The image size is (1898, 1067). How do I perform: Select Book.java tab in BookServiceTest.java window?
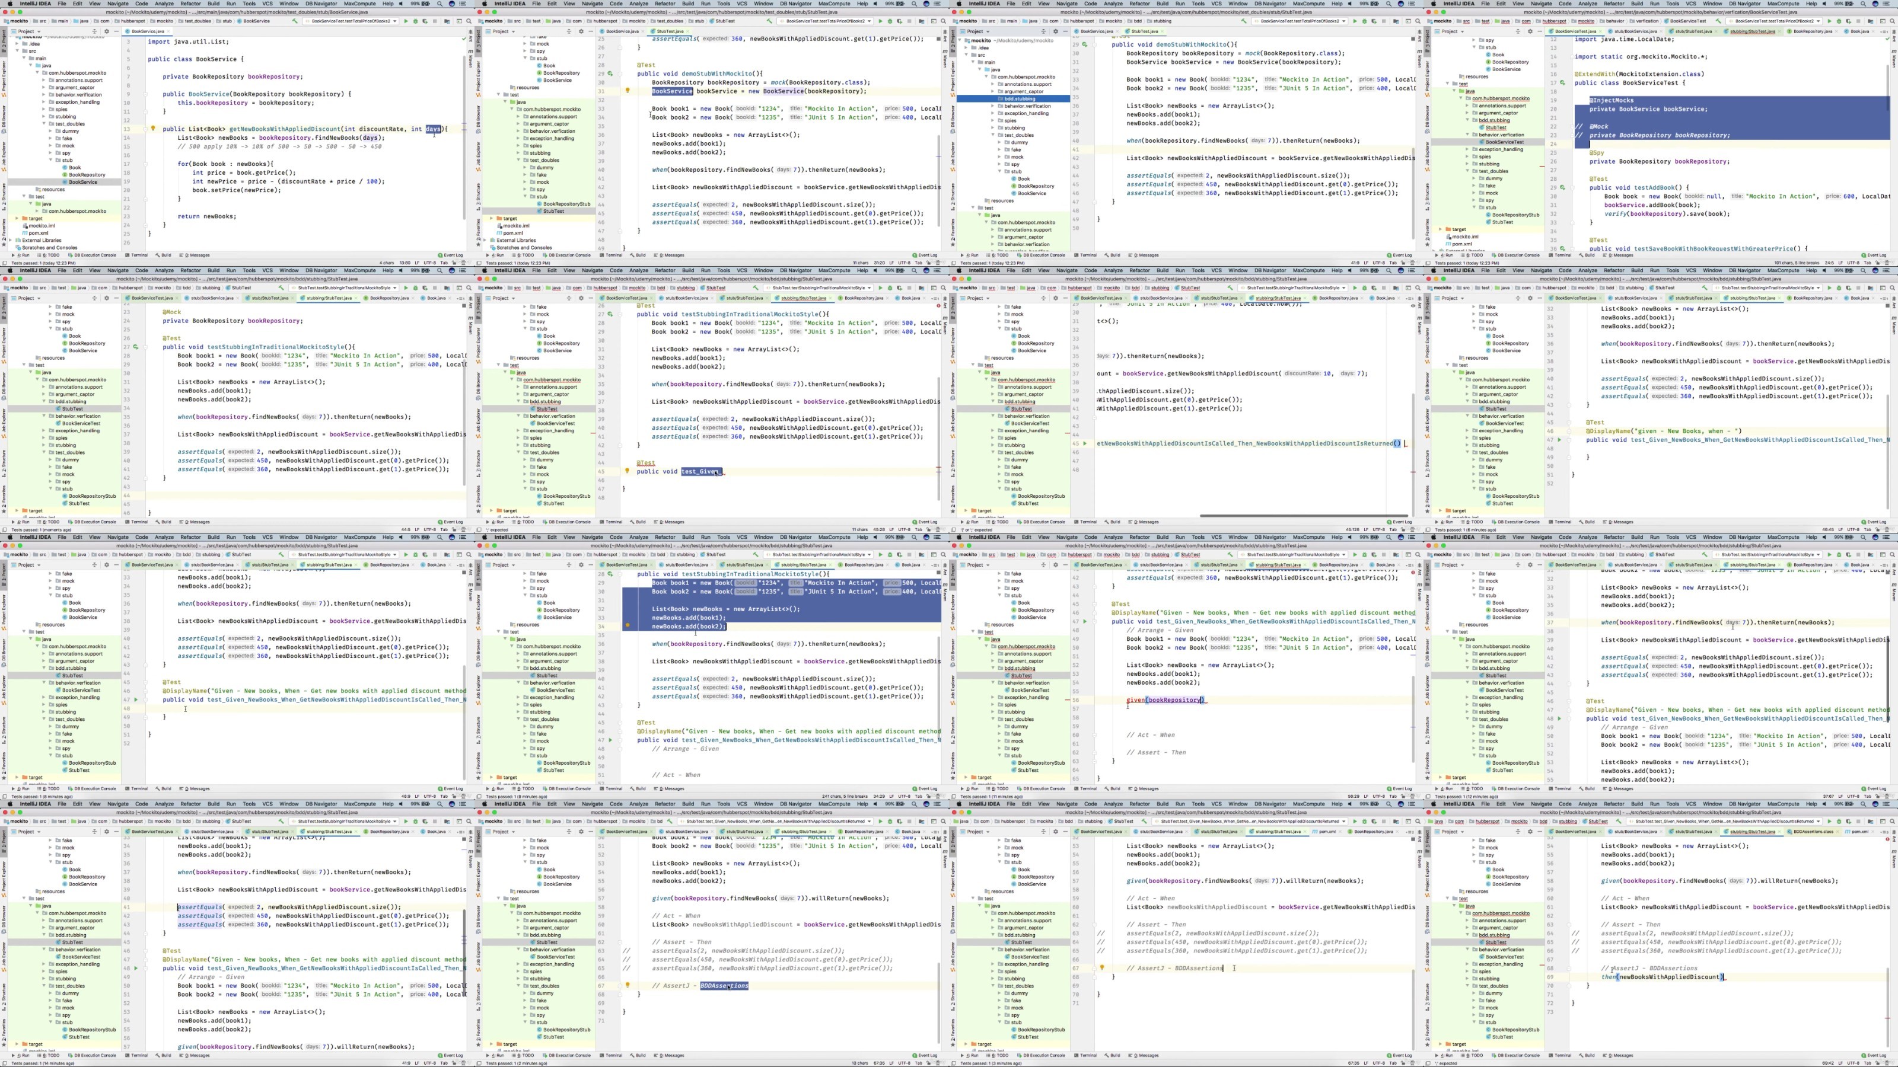pos(1859,31)
